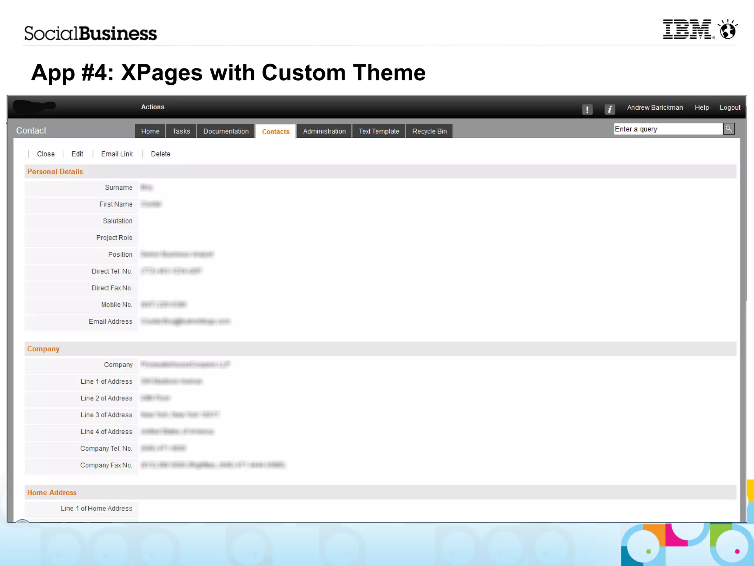
Task: Click the Contact page title
Action: click(x=31, y=131)
